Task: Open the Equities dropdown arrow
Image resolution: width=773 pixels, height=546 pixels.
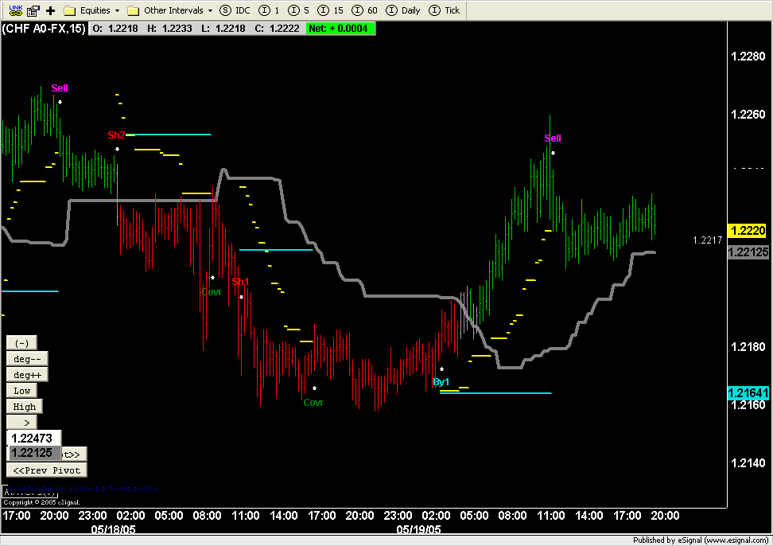Action: pos(118,10)
